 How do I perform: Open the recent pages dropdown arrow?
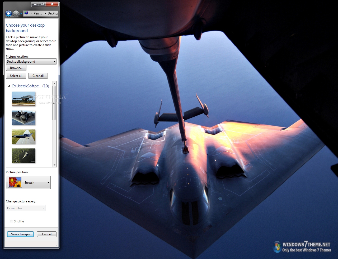click(21, 14)
